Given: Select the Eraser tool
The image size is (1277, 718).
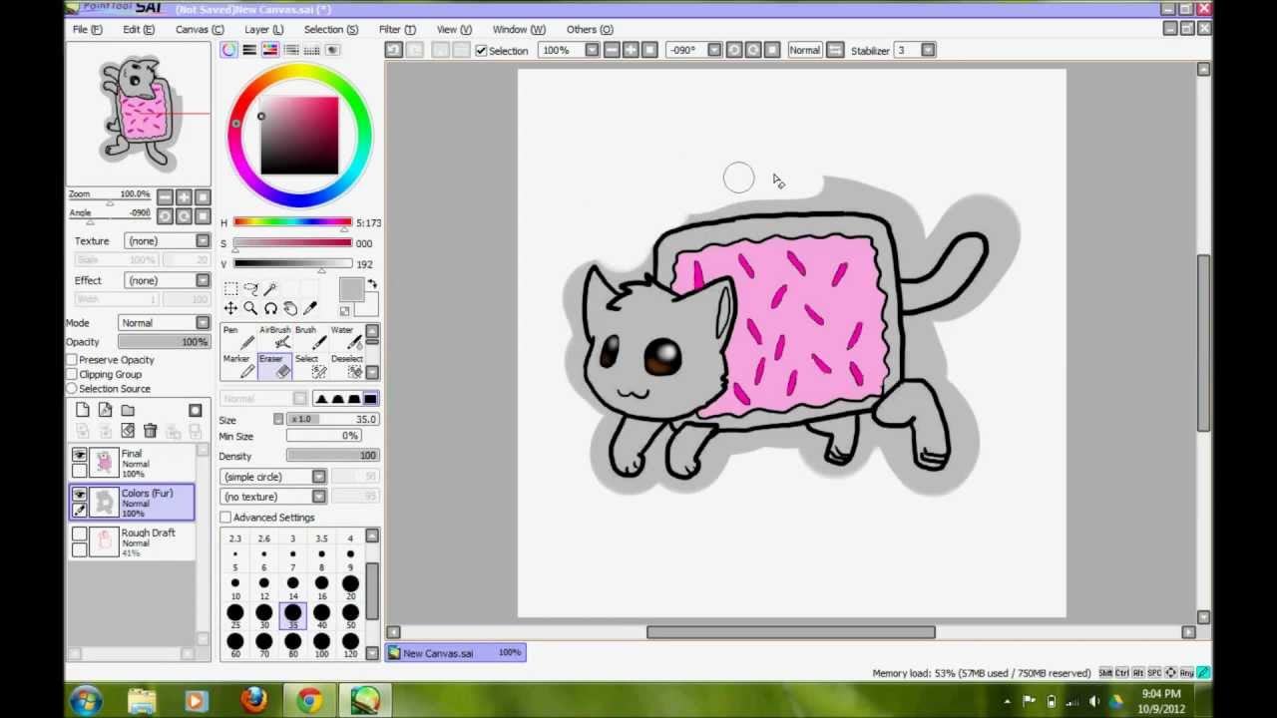Looking at the screenshot, I should 273,366.
